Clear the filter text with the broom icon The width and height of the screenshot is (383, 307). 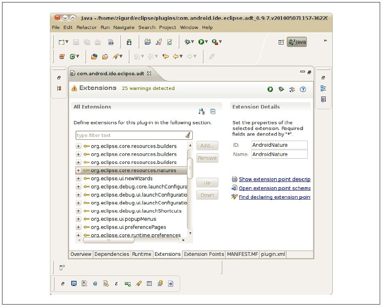pos(188,135)
